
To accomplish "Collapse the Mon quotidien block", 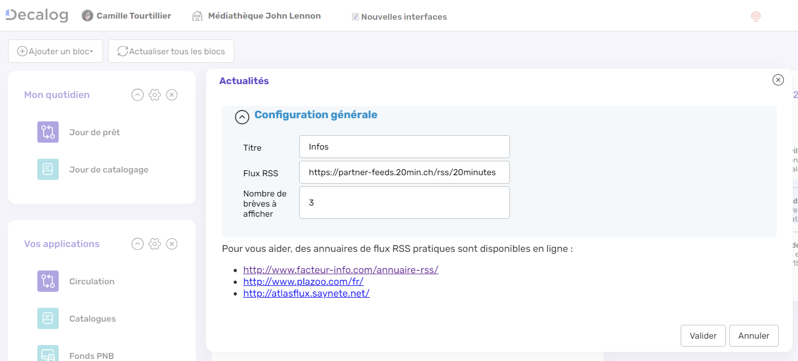I will [137, 94].
